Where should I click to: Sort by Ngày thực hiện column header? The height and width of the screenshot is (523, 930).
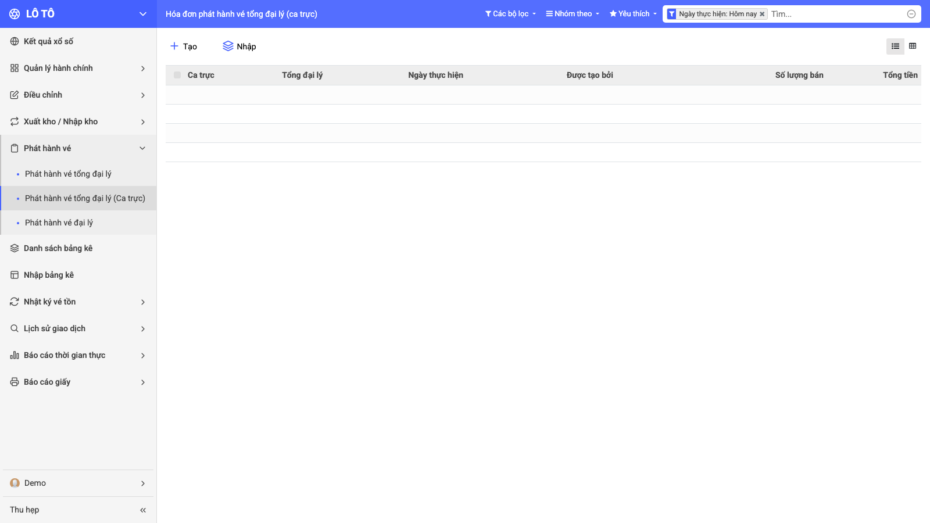coord(435,75)
